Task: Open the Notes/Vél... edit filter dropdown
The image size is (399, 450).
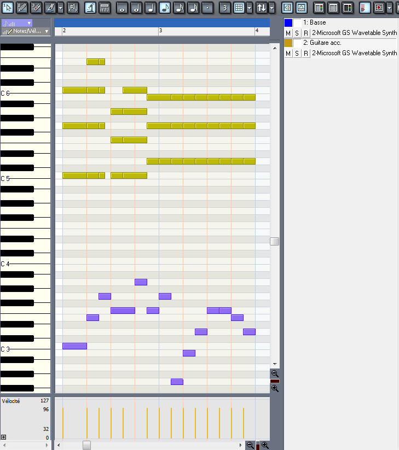Action: point(26,31)
